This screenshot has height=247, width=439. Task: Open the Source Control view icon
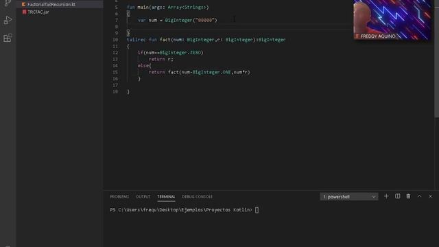(x=8, y=3)
